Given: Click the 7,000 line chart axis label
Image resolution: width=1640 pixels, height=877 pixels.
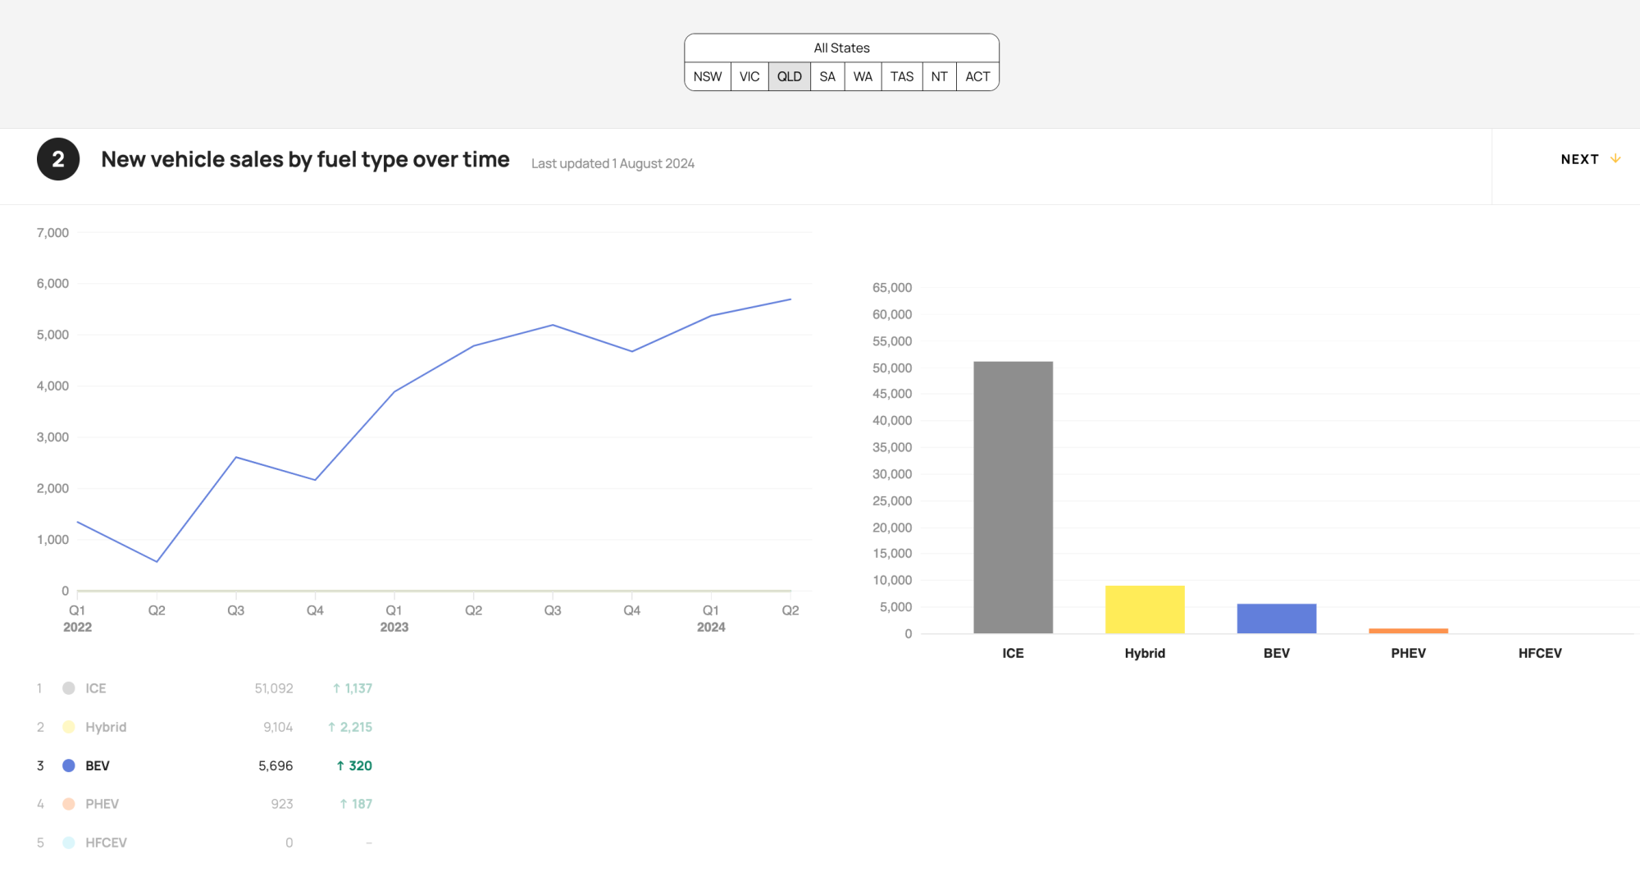Looking at the screenshot, I should pyautogui.click(x=52, y=233).
